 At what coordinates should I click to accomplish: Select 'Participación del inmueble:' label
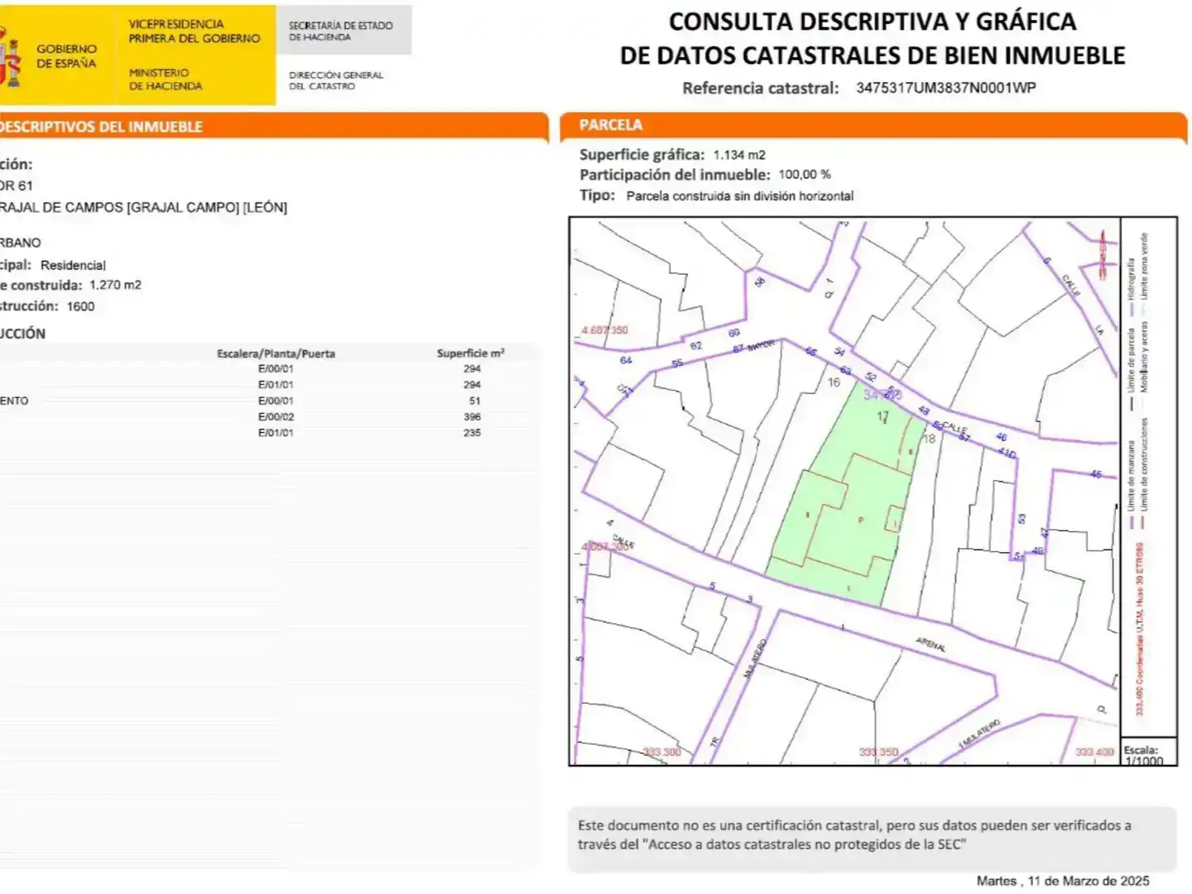[x=675, y=175]
